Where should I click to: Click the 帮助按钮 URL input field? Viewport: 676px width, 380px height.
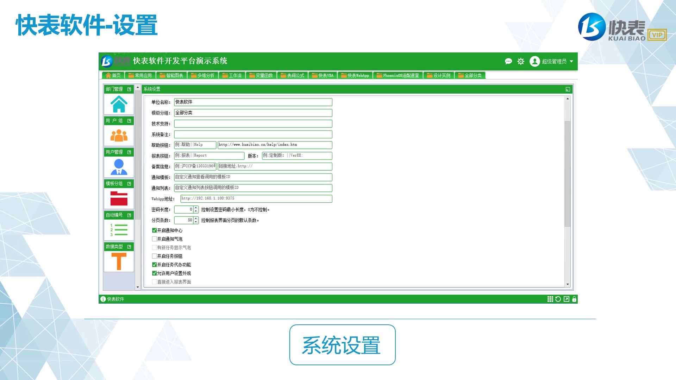275,145
